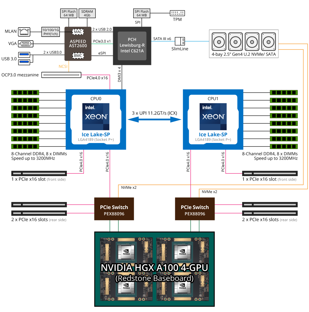Click the "NVMe x2" label above right switch
This screenshot has width=309, height=312.
[209, 192]
